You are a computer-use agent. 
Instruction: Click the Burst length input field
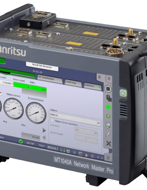click(x=86, y=139)
